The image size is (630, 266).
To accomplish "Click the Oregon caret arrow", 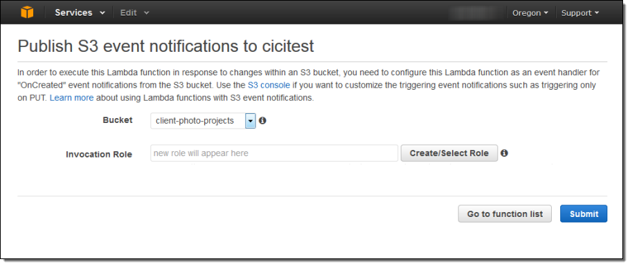I will (x=546, y=13).
